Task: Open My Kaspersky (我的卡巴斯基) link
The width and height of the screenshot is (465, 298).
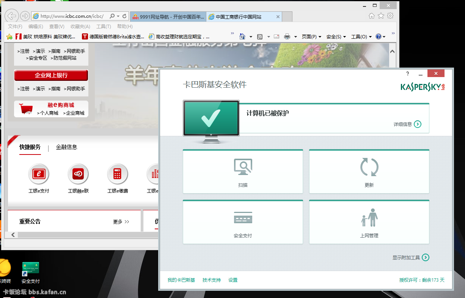Action: [x=181, y=280]
